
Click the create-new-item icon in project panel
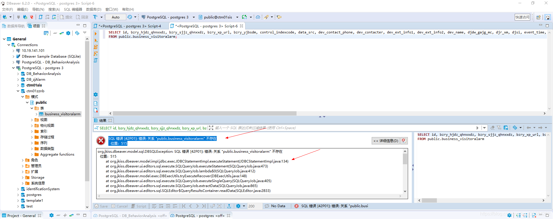pyautogui.click(x=46, y=33)
